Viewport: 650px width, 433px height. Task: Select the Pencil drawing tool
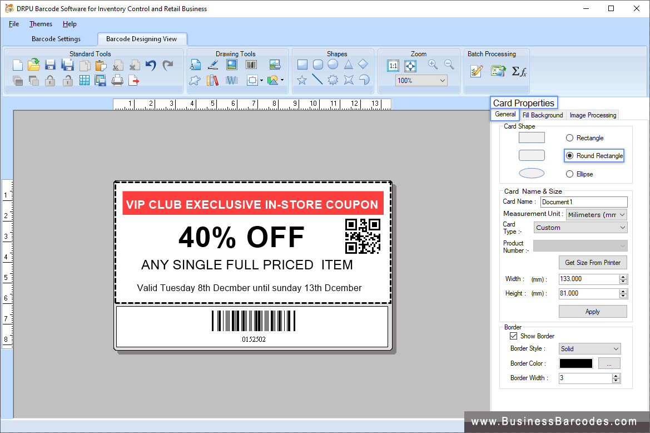pyautogui.click(x=213, y=64)
